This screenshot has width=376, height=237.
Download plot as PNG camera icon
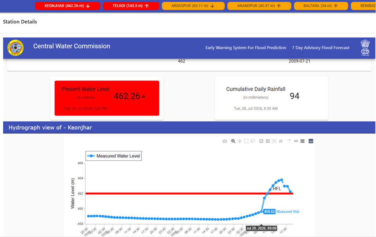(x=224, y=141)
